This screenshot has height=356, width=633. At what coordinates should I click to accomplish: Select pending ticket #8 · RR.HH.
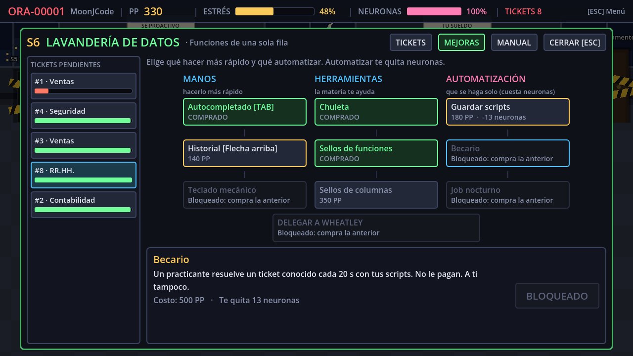[84, 175]
